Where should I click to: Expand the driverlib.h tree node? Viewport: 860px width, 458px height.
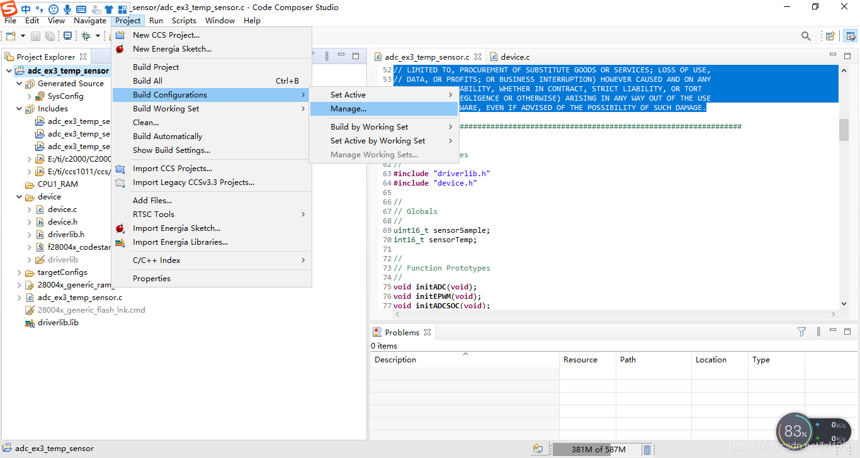pos(29,235)
